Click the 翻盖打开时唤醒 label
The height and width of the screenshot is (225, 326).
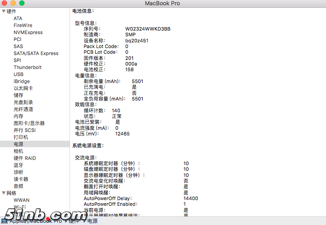pyautogui.click(x=102, y=187)
